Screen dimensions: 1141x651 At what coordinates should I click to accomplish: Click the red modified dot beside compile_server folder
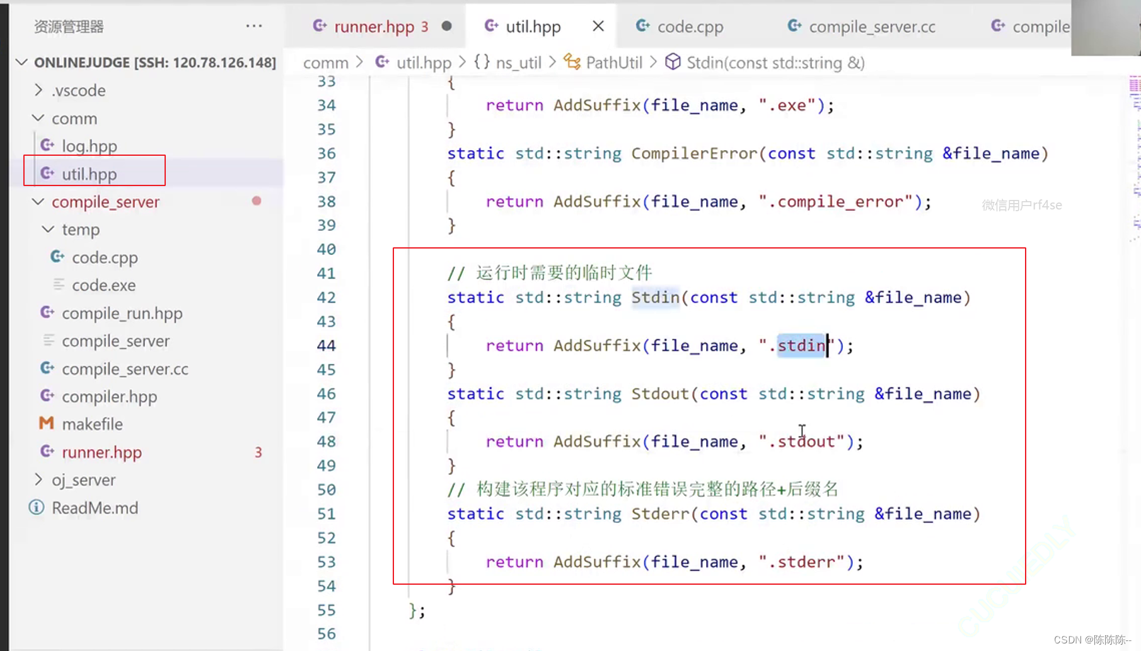(257, 201)
